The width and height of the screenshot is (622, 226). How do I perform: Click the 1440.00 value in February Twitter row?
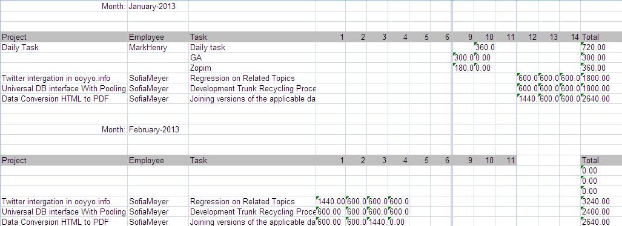331,201
